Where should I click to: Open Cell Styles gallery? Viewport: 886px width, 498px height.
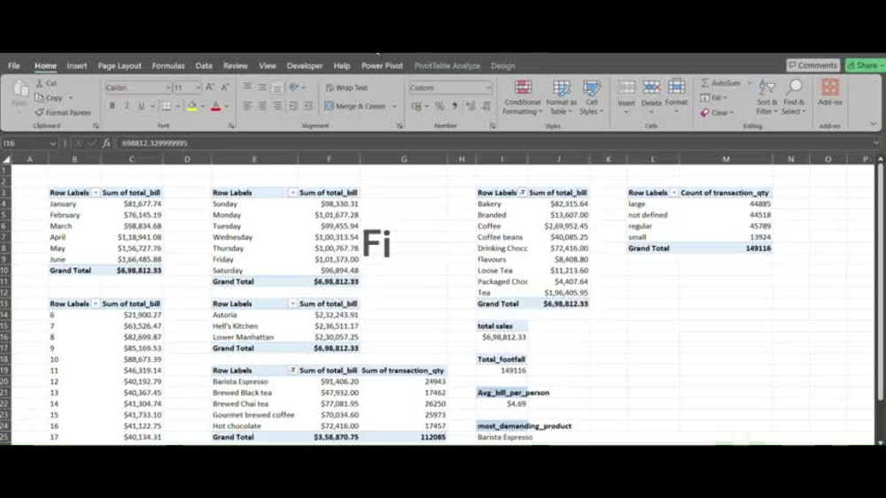tap(592, 97)
